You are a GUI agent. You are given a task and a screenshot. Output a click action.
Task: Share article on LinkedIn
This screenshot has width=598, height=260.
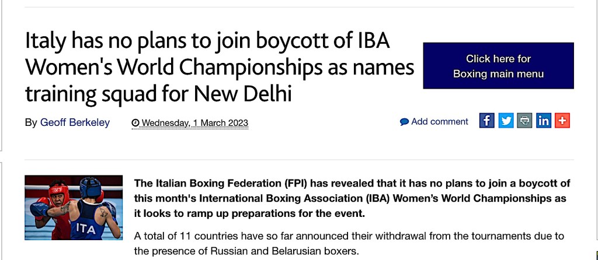pyautogui.click(x=544, y=121)
